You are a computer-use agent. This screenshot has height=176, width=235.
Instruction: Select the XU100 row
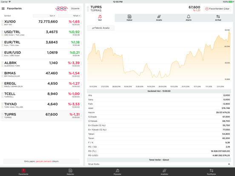(42, 23)
